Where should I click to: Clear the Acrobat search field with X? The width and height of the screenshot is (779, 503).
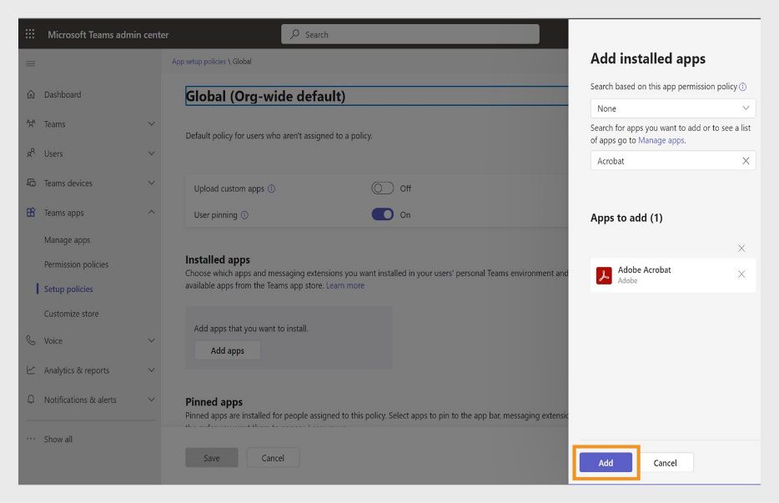744,160
